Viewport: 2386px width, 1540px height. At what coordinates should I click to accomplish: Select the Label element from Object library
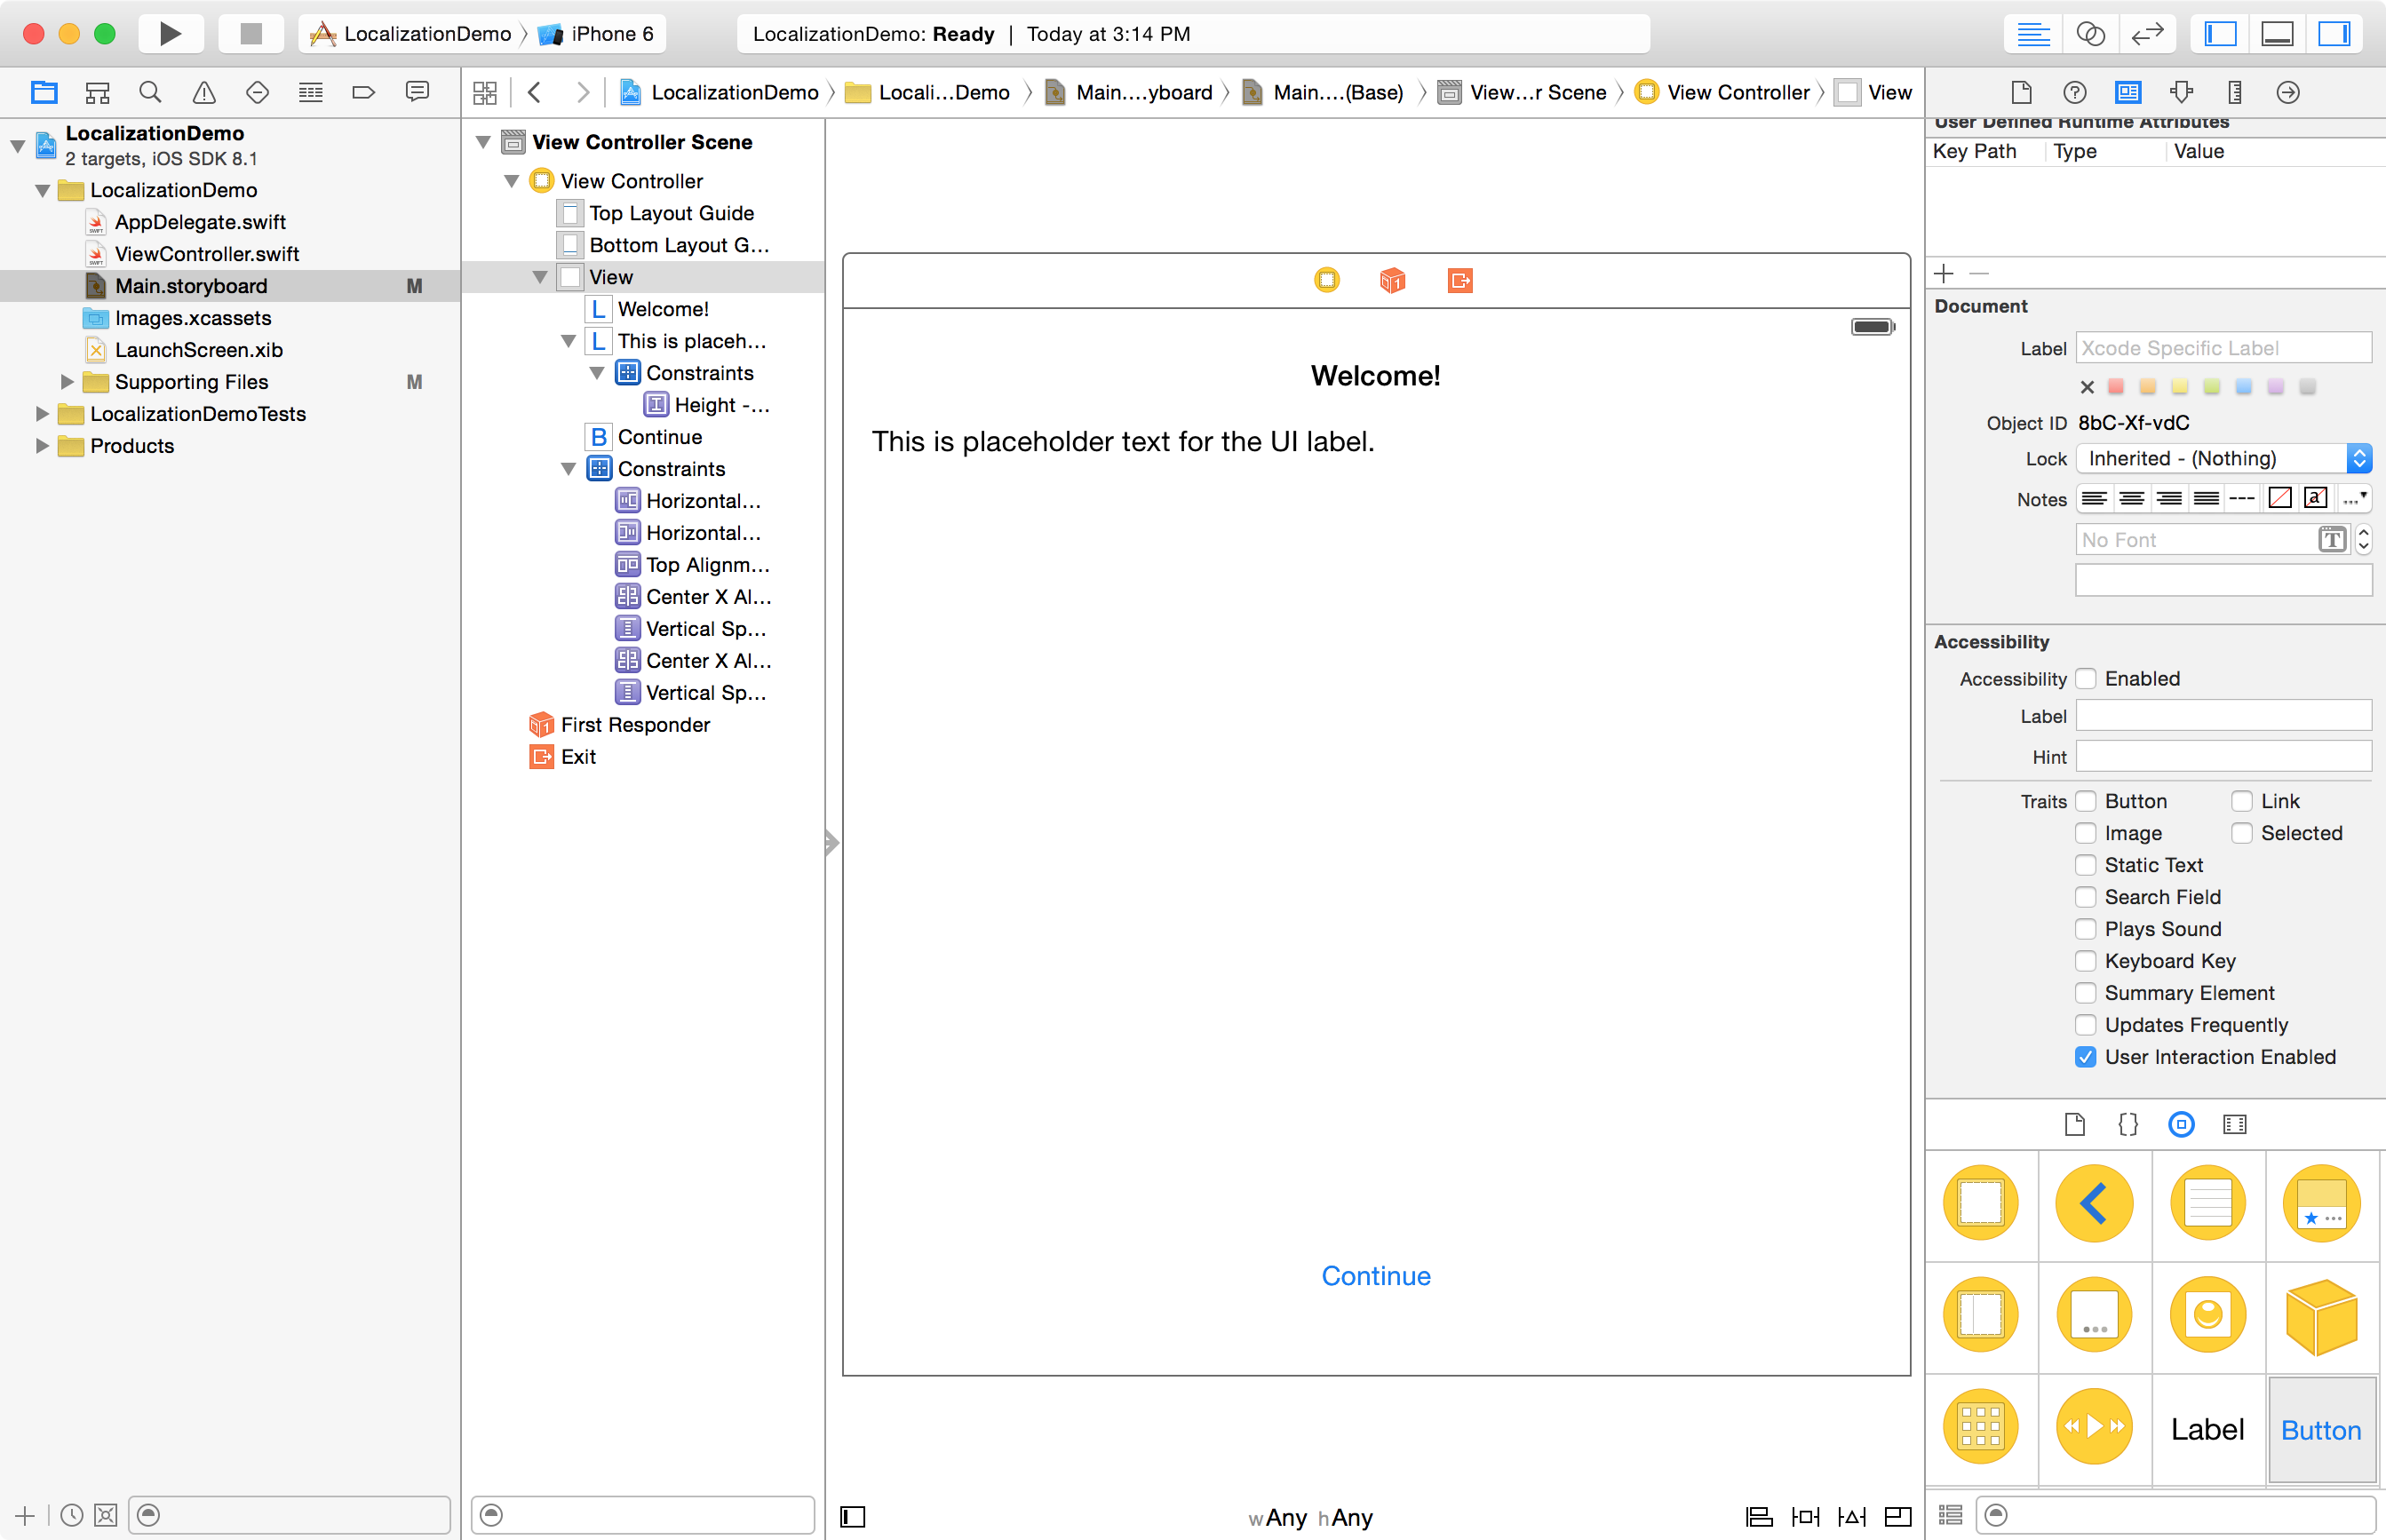coord(2205,1429)
